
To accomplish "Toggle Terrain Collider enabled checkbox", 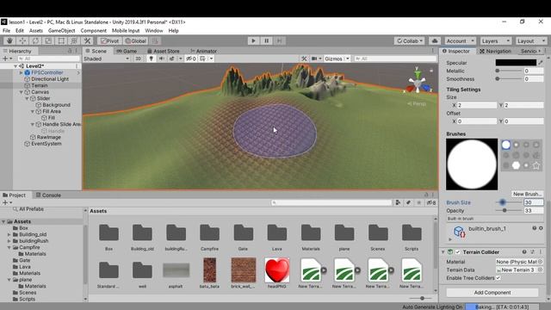I will pyautogui.click(x=458, y=252).
